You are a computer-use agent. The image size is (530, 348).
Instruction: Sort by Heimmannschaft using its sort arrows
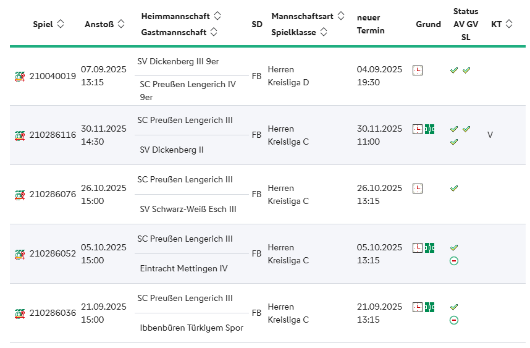point(217,16)
